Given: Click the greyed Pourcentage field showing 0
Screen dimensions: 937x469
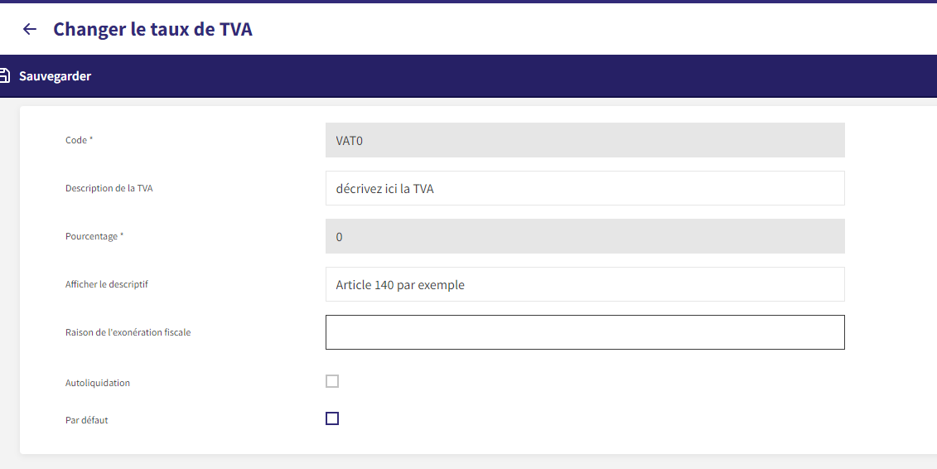Looking at the screenshot, I should point(585,237).
